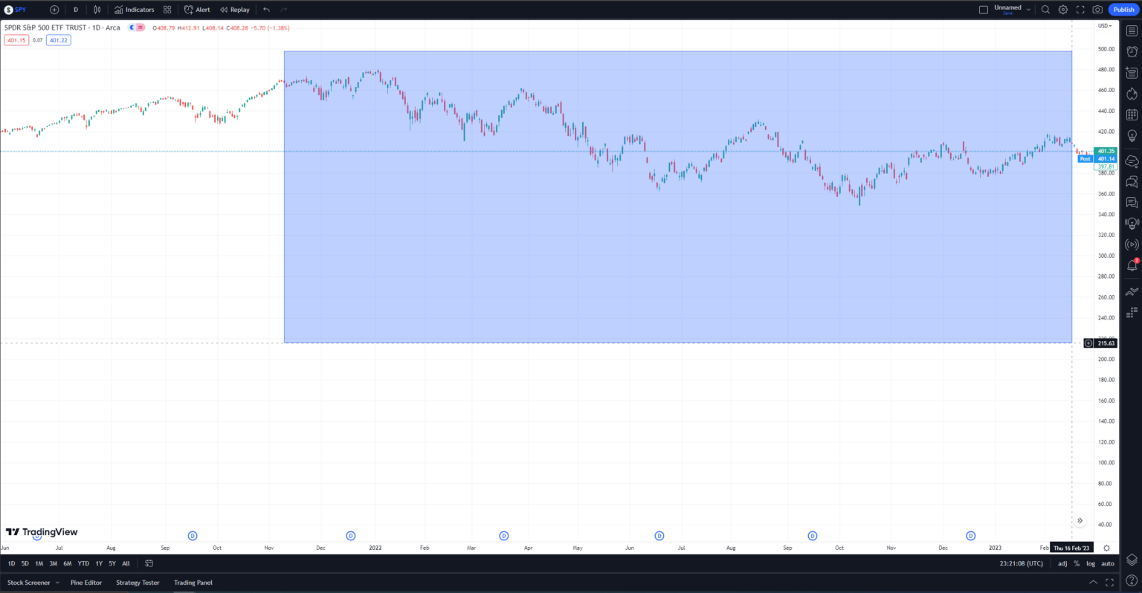
Task: Toggle auto-fit scale with auto
Action: (1107, 563)
